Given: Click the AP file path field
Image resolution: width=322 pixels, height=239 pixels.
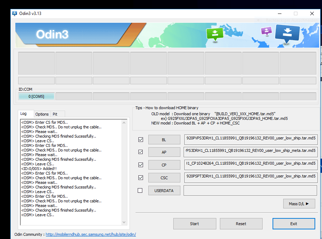Looking at the screenshot, I should click(251, 152).
